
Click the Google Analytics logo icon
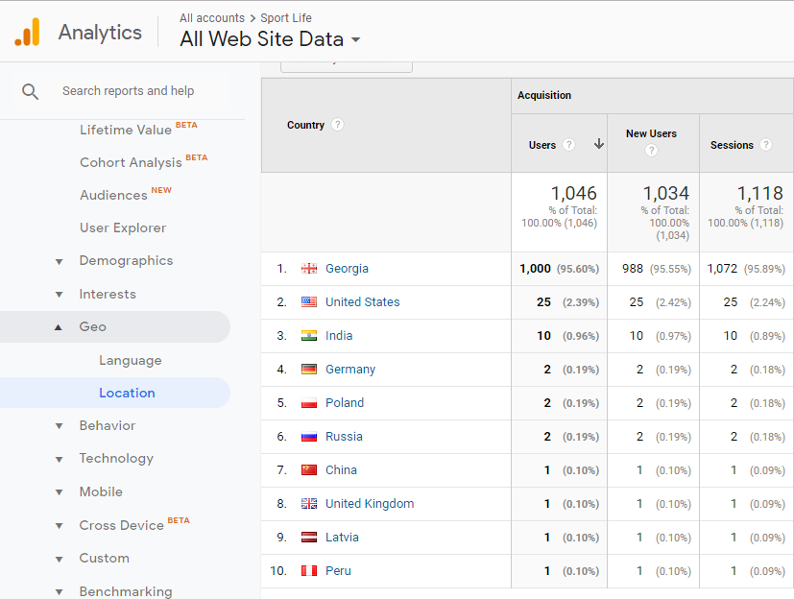pyautogui.click(x=27, y=33)
